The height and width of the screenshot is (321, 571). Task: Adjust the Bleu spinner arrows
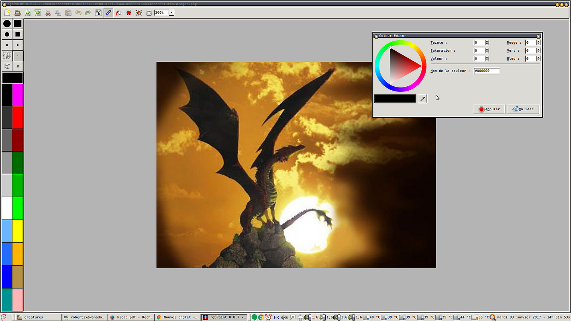(538, 59)
